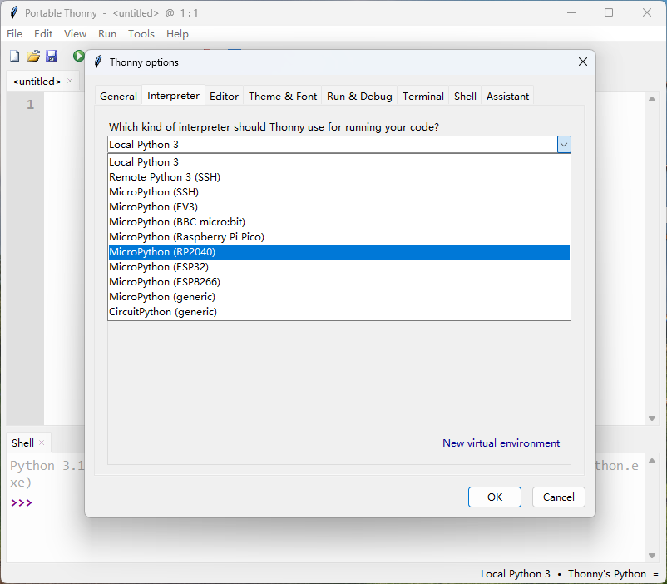Screen dimensions: 667x584
Task: Maximize the Portable Thonny window
Action: (x=609, y=12)
